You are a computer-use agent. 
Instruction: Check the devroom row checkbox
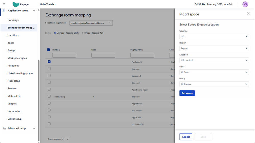(49, 69)
